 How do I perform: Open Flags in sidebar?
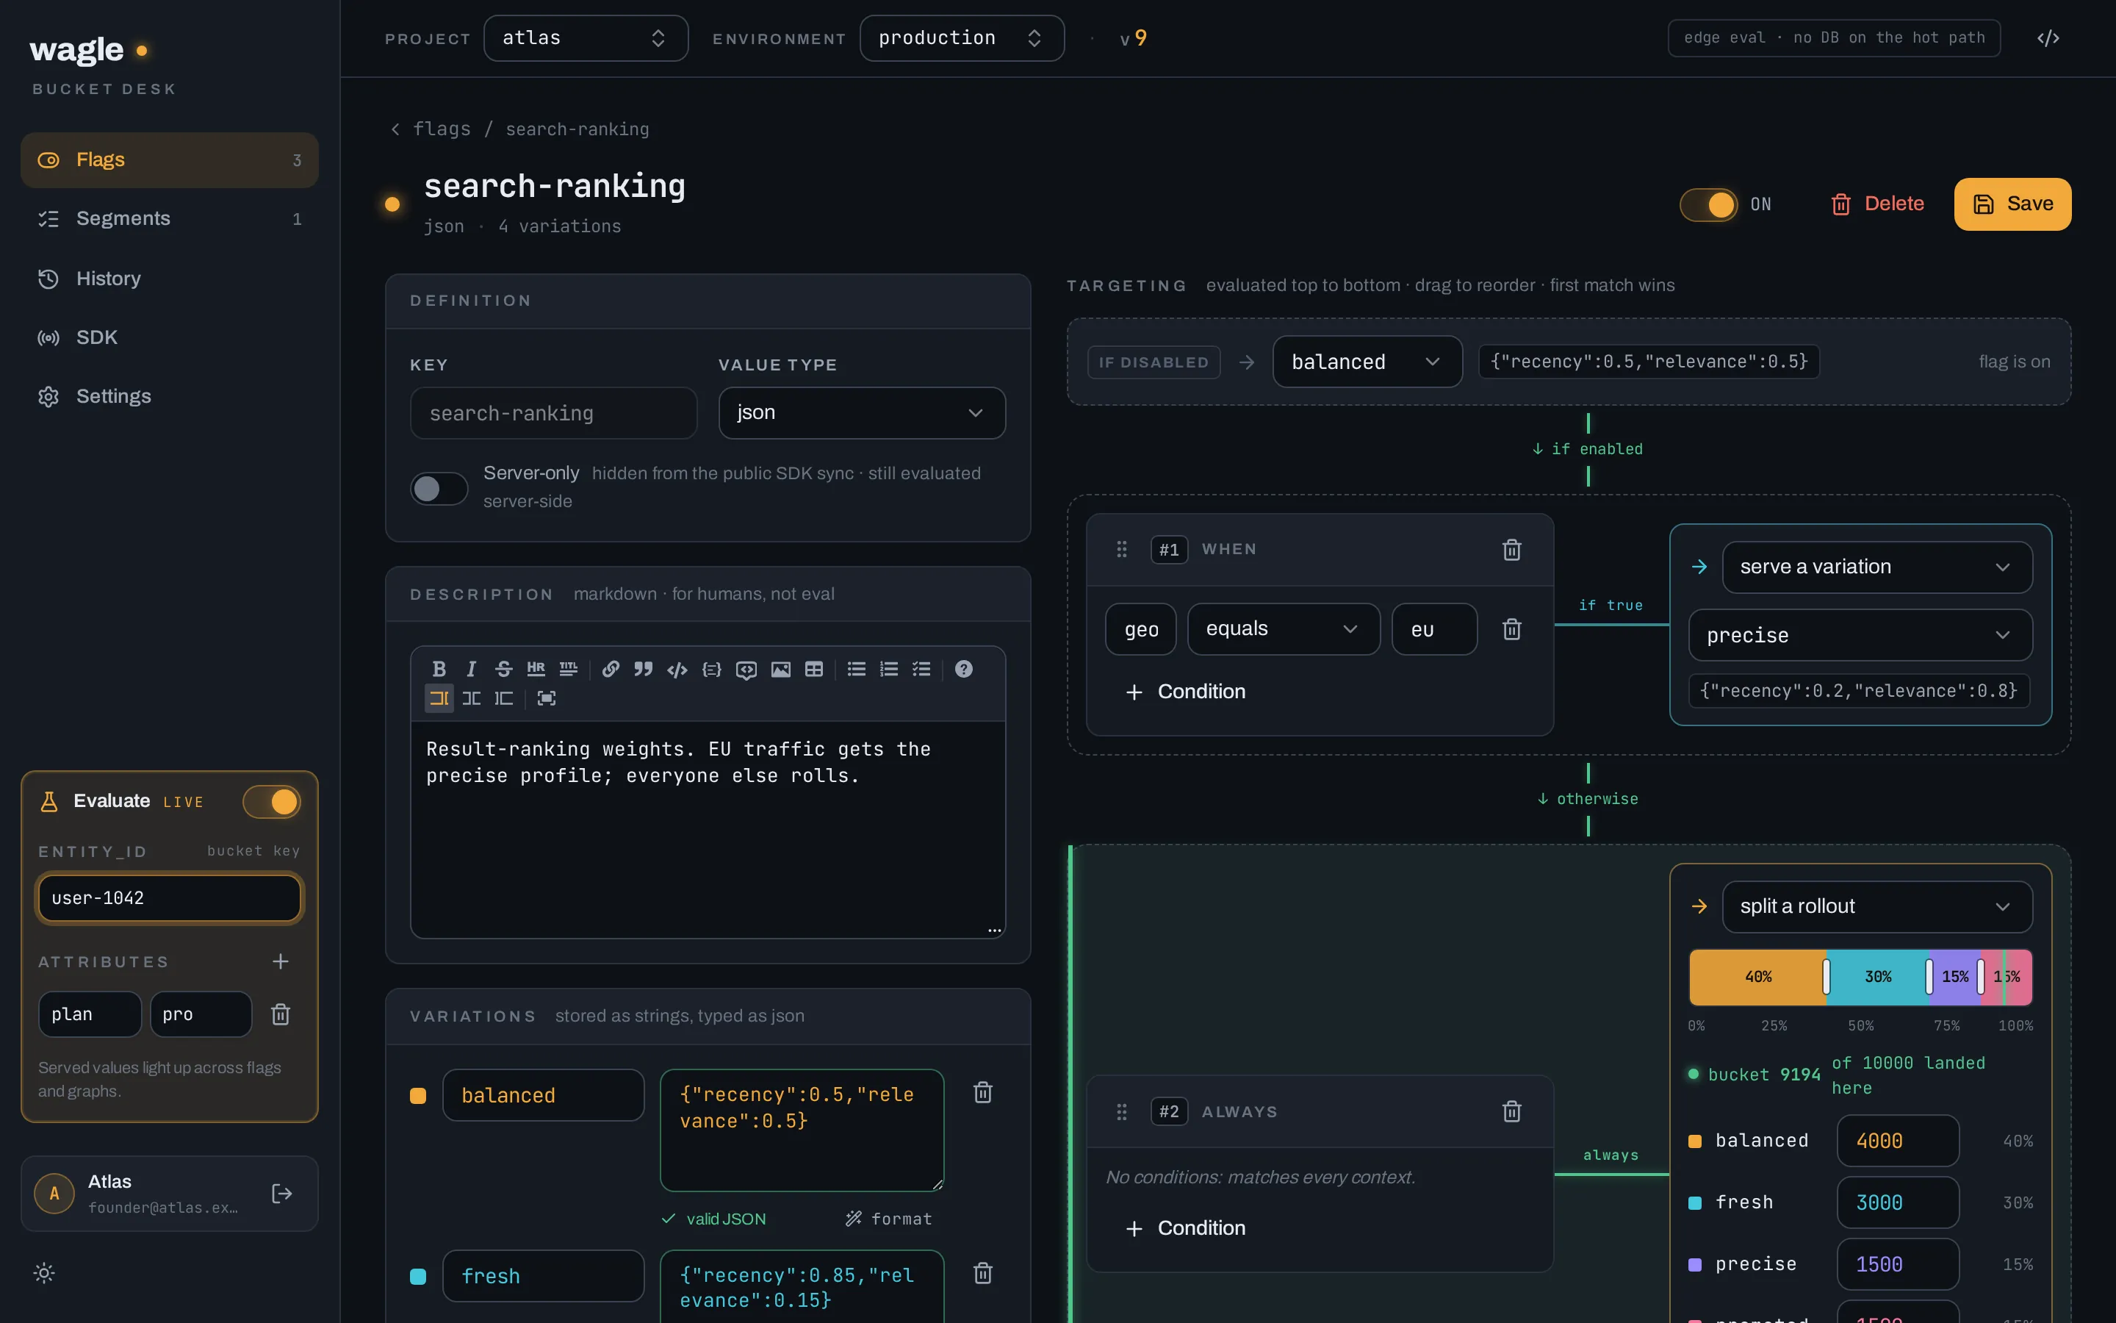click(x=170, y=160)
